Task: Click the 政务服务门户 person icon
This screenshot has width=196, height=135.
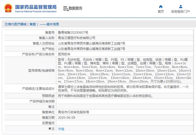Action: (180, 6)
